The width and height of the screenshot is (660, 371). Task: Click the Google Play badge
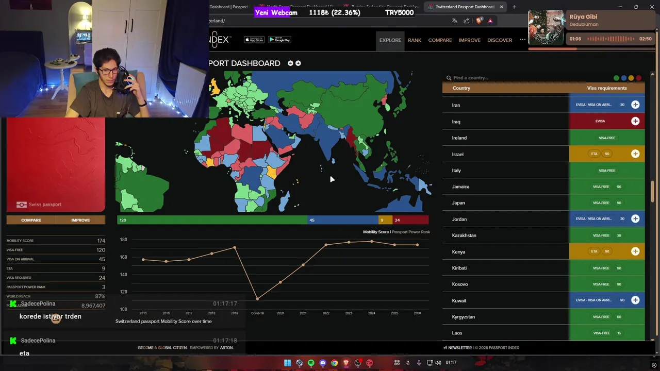pyautogui.click(x=279, y=40)
